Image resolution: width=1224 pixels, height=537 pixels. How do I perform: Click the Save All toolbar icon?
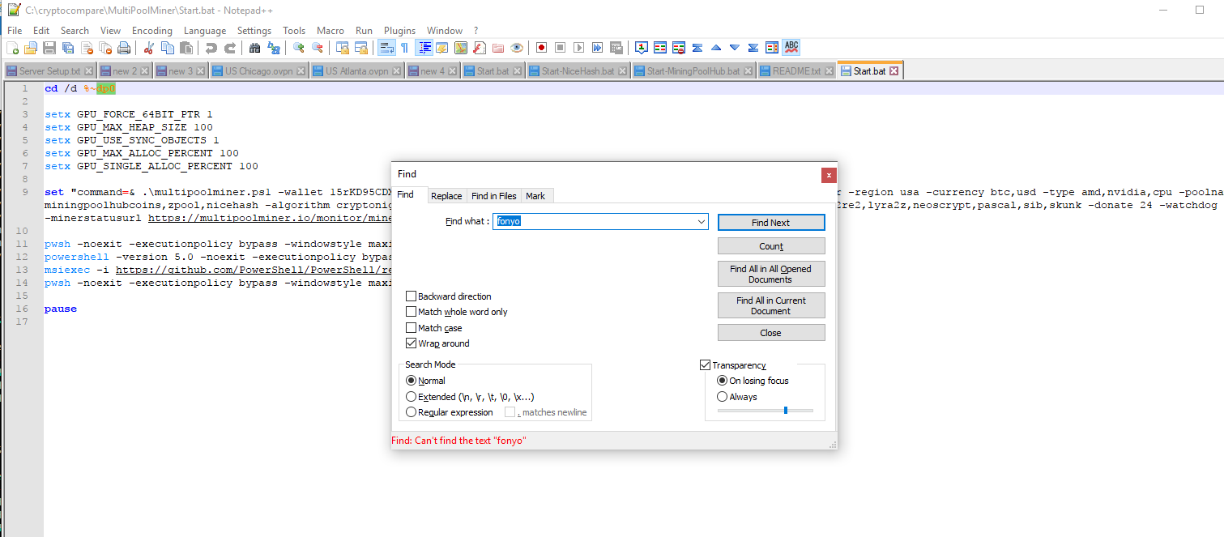[x=70, y=47]
